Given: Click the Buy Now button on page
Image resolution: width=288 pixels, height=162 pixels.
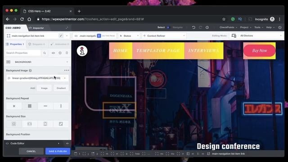Looking at the screenshot, I should 259,51.
